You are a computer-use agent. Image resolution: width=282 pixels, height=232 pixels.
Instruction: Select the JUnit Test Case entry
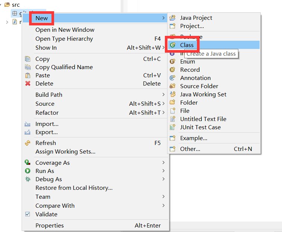coord(214,127)
